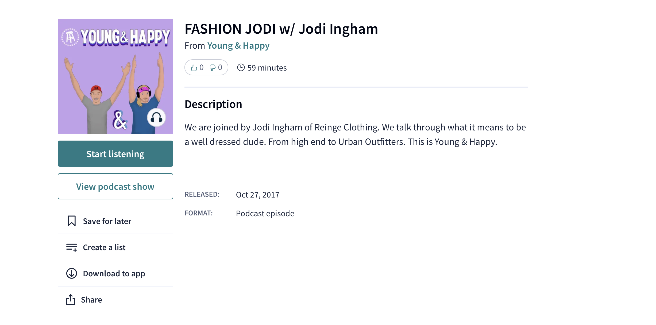Screen dimensions: 656x325
Task: Select the Download to app label
Action: coord(114,274)
